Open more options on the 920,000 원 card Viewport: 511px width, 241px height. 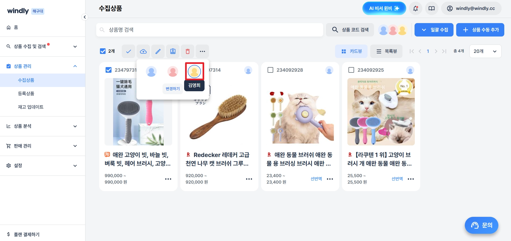tap(249, 179)
